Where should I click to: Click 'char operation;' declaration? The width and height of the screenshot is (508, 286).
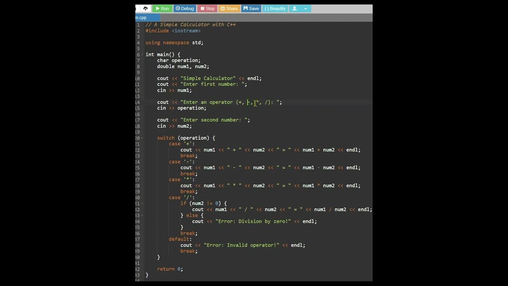click(179, 60)
